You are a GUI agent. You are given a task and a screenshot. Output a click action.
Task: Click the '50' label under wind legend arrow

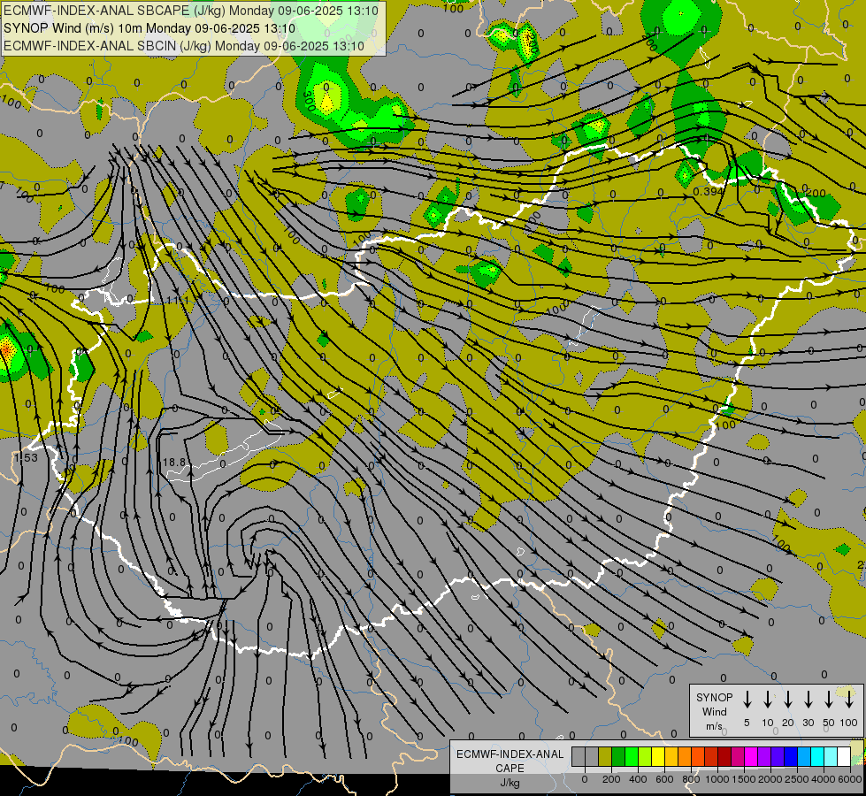(829, 723)
